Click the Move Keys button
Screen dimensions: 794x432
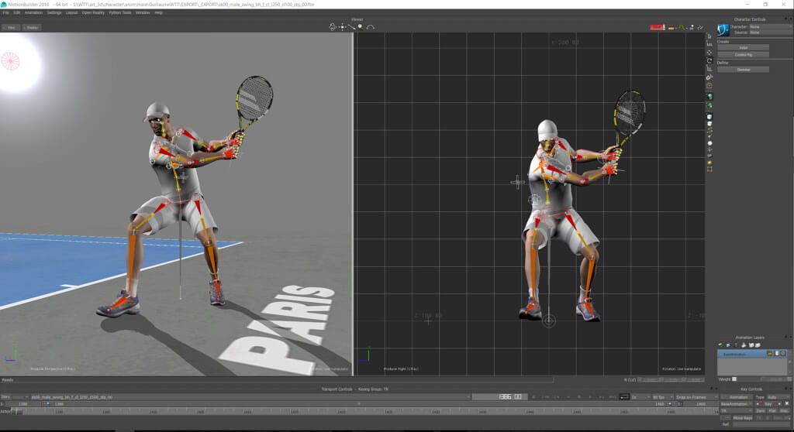pos(743,418)
